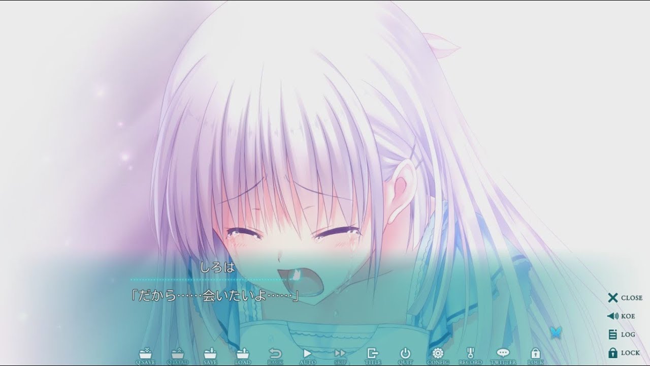
Task: Share via TWITTER speech bubble icon
Action: click(x=503, y=355)
